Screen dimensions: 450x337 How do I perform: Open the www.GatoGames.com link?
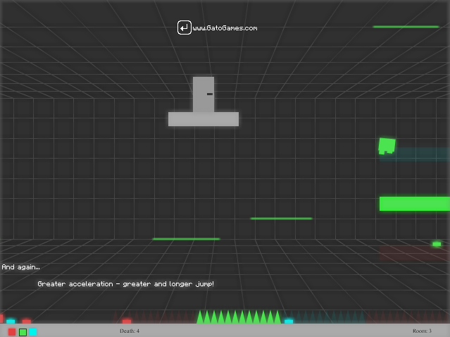coord(225,28)
